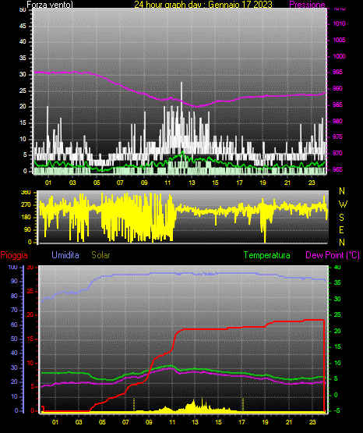Click the '990' pressure axis value
The height and width of the screenshot is (433, 363).
337,88
